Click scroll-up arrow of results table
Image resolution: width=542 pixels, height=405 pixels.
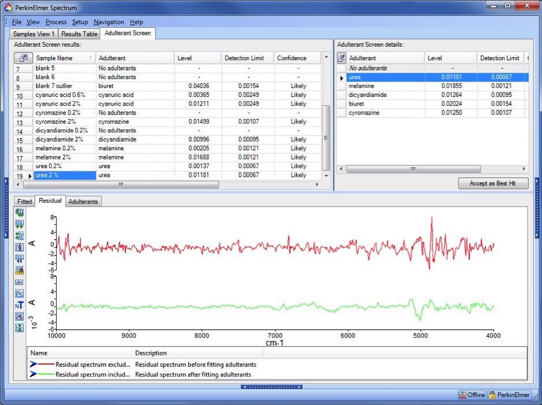326,57
